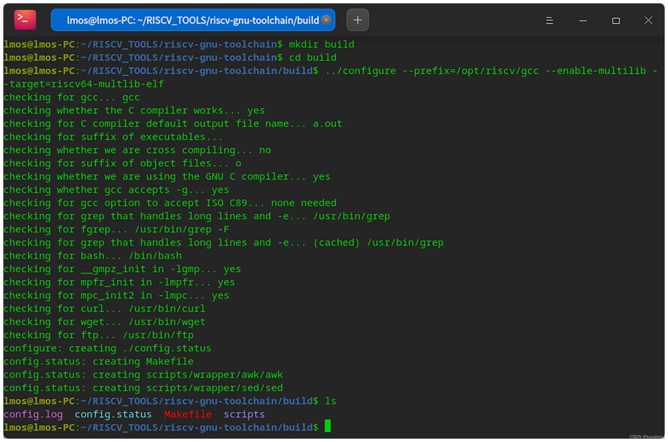Open the hamburger menu in the title bar
The width and height of the screenshot is (668, 442).
(549, 20)
